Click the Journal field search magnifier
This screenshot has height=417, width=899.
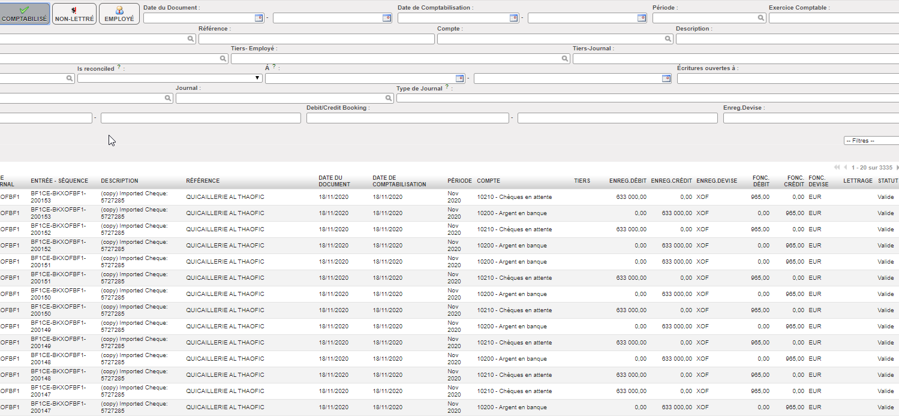coord(389,98)
